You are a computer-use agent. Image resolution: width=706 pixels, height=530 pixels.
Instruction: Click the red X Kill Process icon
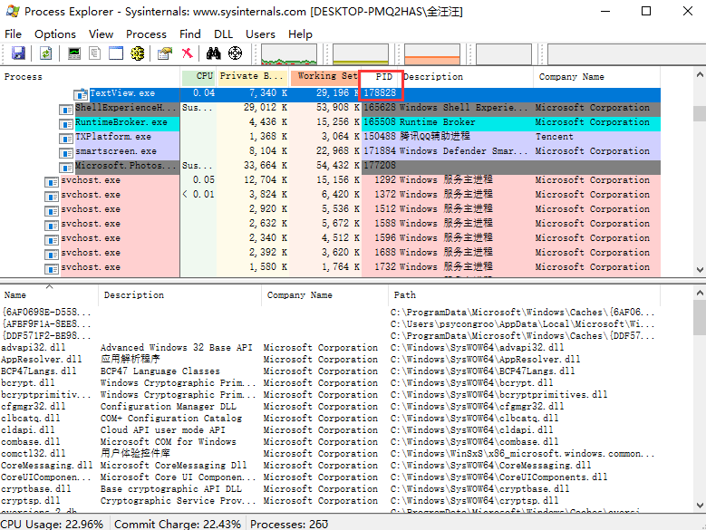(188, 53)
